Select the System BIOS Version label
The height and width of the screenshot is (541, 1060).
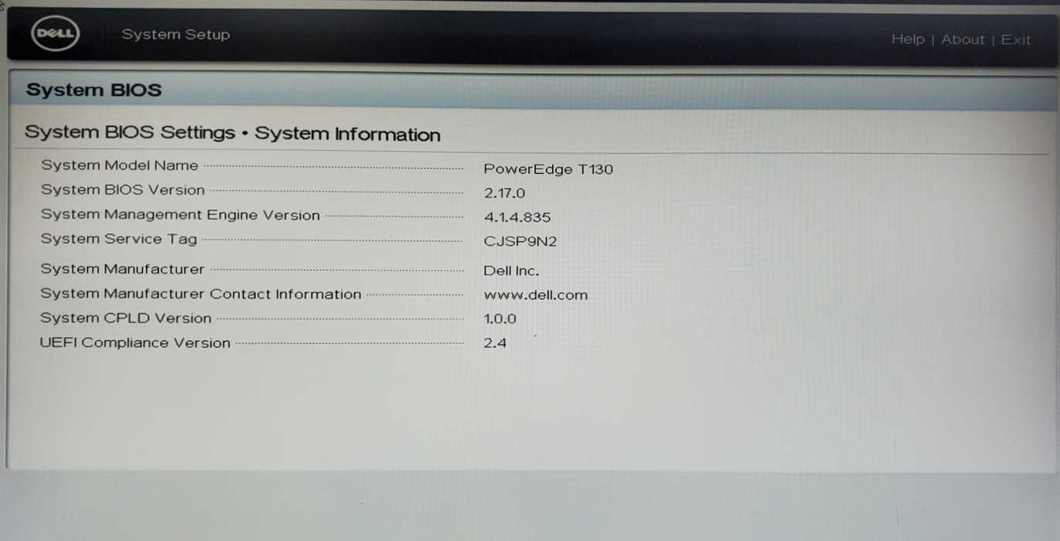coord(123,190)
